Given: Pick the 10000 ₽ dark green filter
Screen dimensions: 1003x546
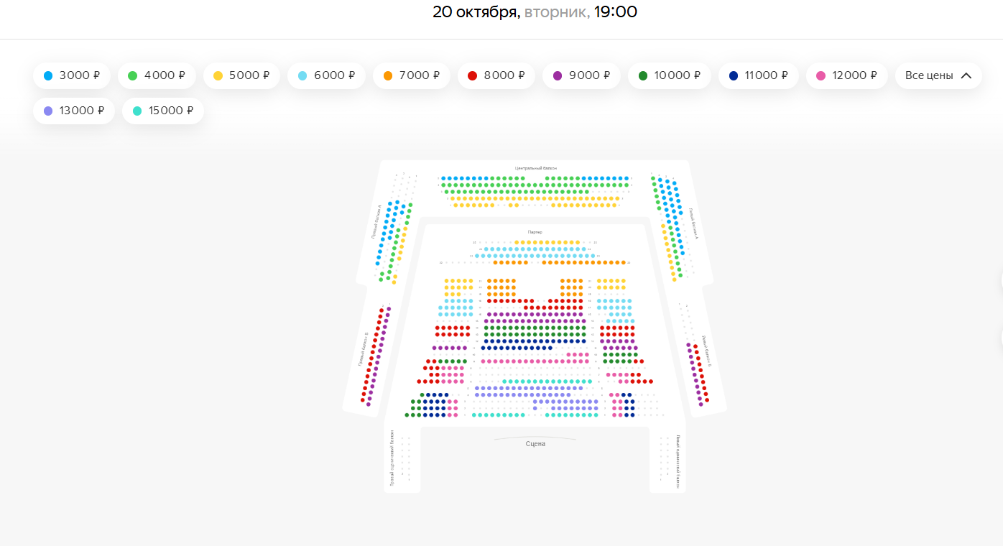Looking at the screenshot, I should (x=669, y=75).
